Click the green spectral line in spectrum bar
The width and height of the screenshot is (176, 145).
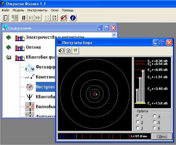click(77, 136)
